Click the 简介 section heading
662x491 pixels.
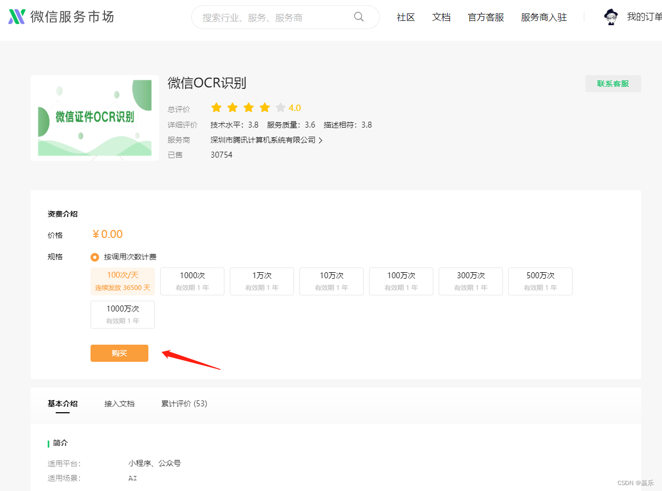(x=61, y=443)
